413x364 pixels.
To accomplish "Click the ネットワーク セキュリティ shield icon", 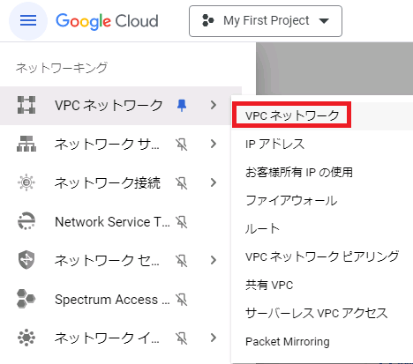I will pyautogui.click(x=26, y=260).
